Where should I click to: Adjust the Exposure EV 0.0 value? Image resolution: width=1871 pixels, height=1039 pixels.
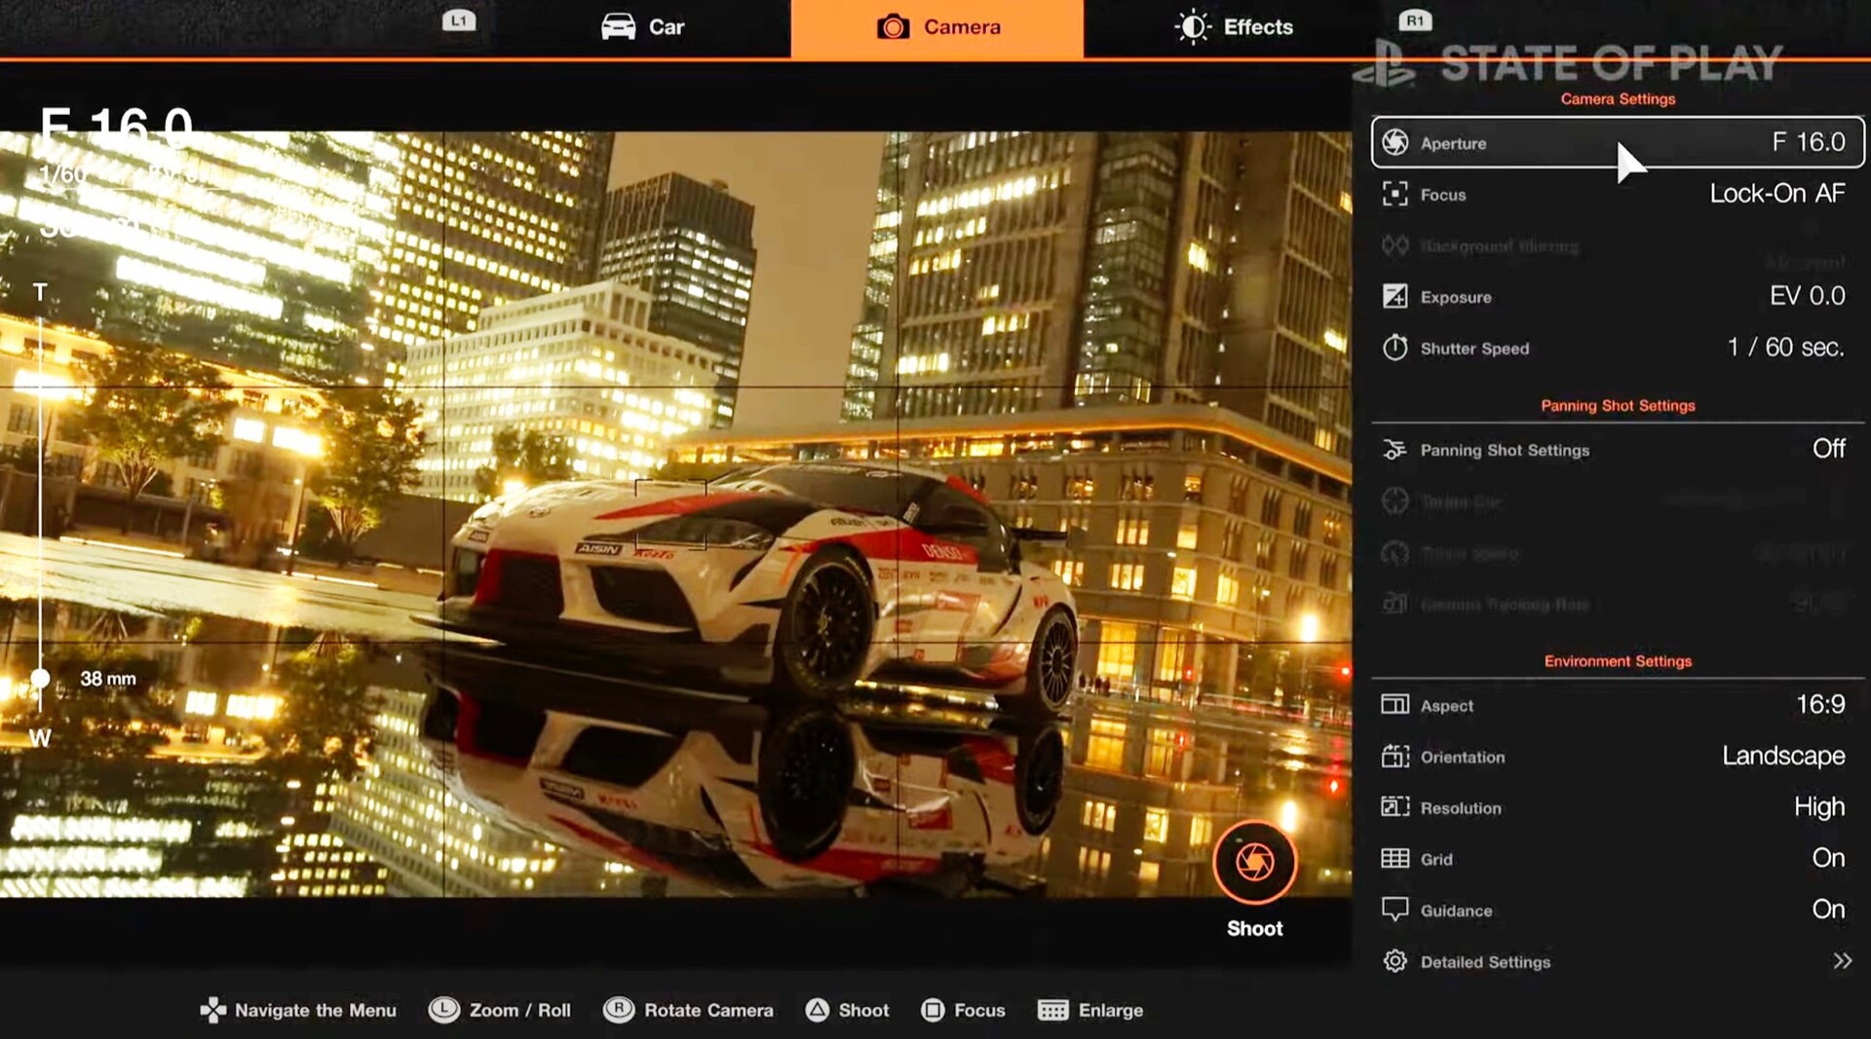click(x=1808, y=296)
